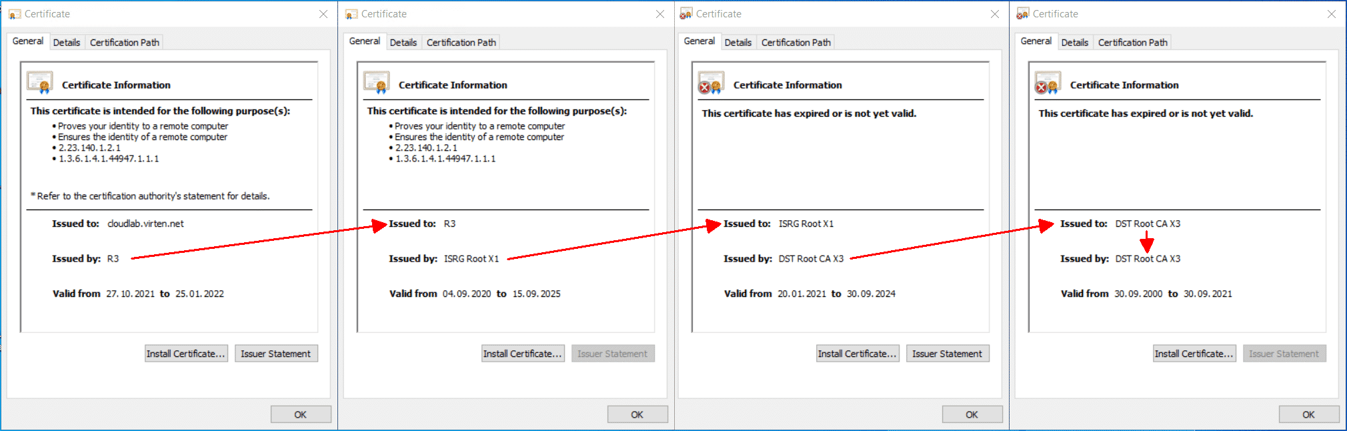Screen dimensions: 1347x431
Task: Click the 'cloudlab.virten.net' issued-to name
Action: click(145, 224)
